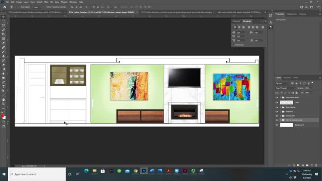Select the Move tool in the toolbar
The height and width of the screenshot is (181, 322).
pos(3,17)
